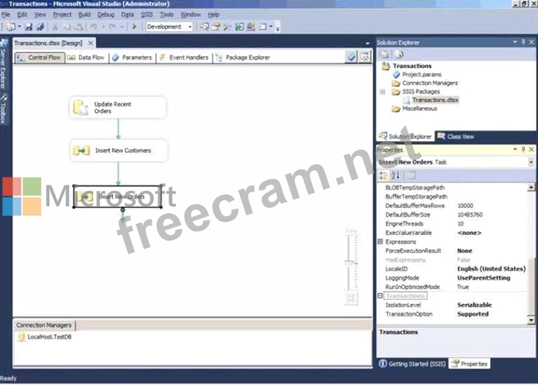
Task: Open the Debug menu
Action: coord(106,15)
